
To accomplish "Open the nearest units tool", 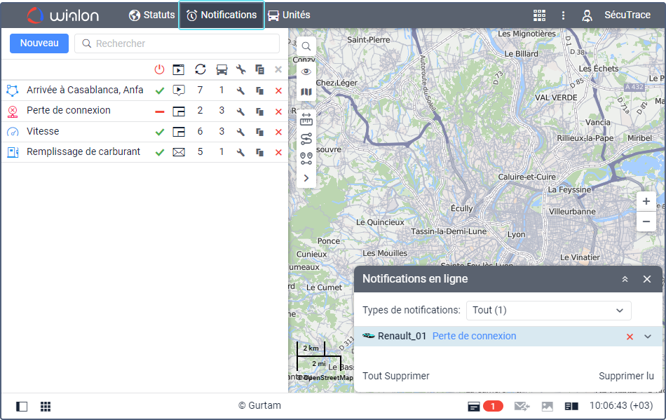I will click(306, 158).
